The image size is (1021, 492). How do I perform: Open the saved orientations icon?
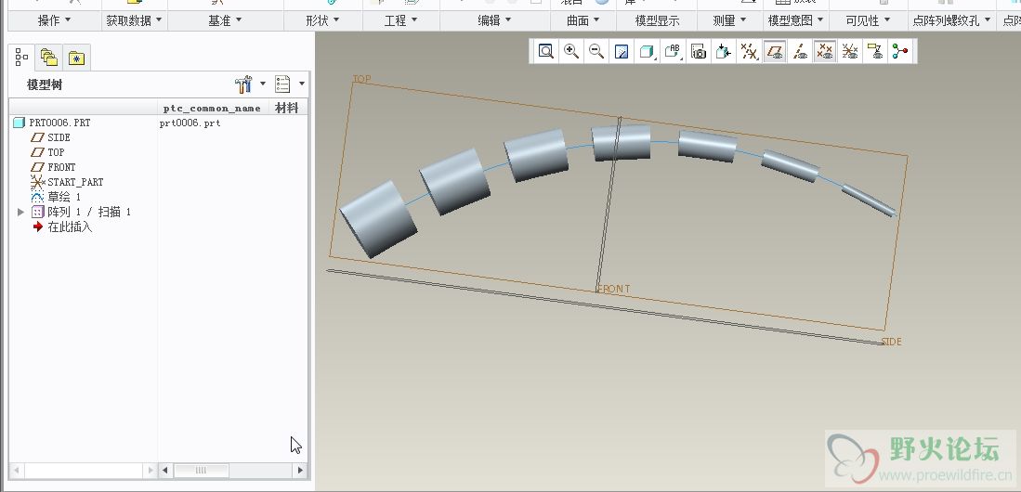coord(673,52)
